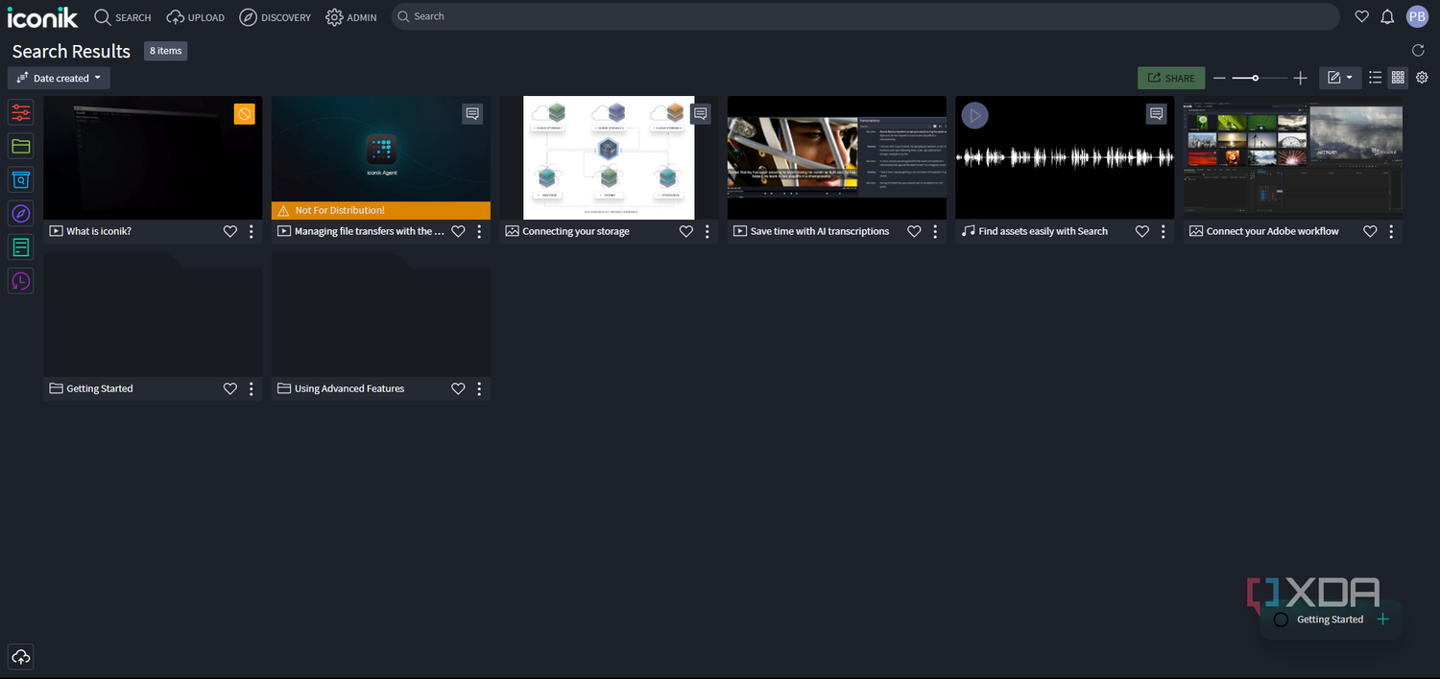Viewport: 1440px width, 679px height.
Task: Click Using Advanced Features title
Action: (349, 388)
